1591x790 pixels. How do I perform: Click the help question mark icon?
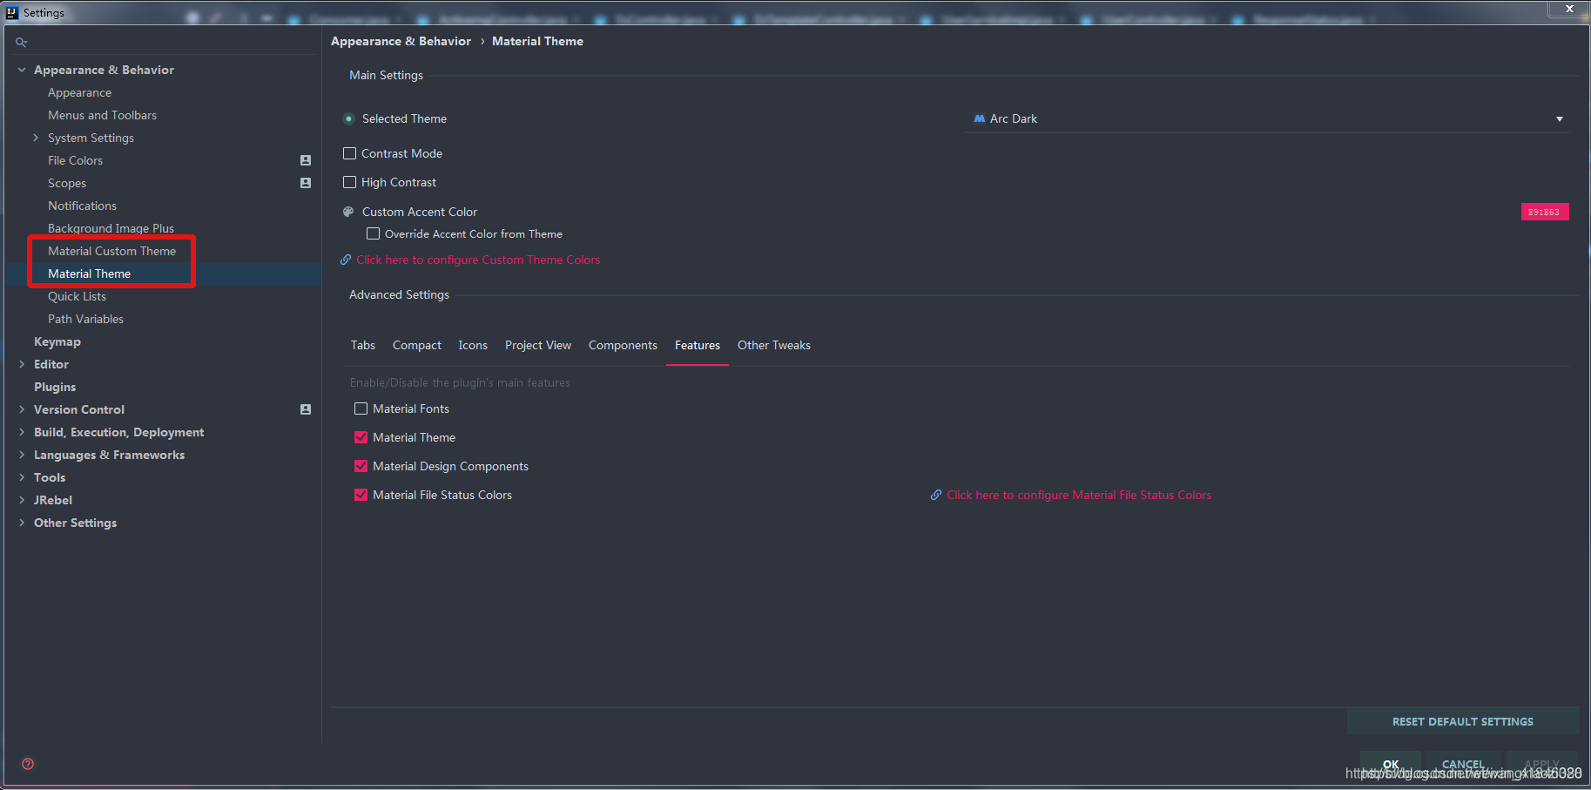[x=28, y=764]
